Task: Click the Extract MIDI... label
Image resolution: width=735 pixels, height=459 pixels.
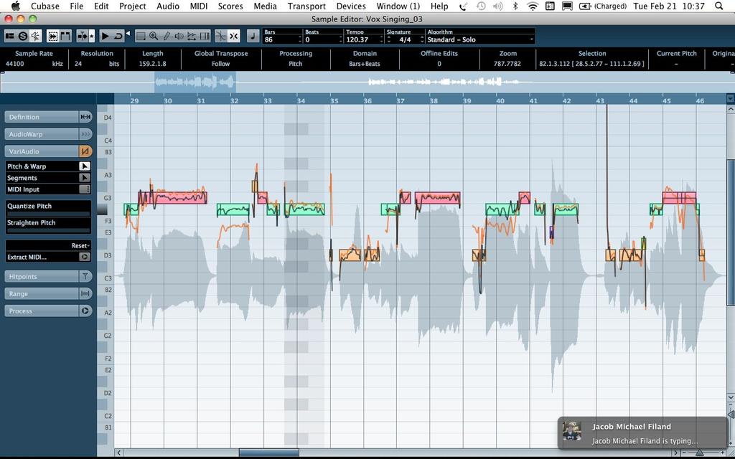Action: click(27, 257)
